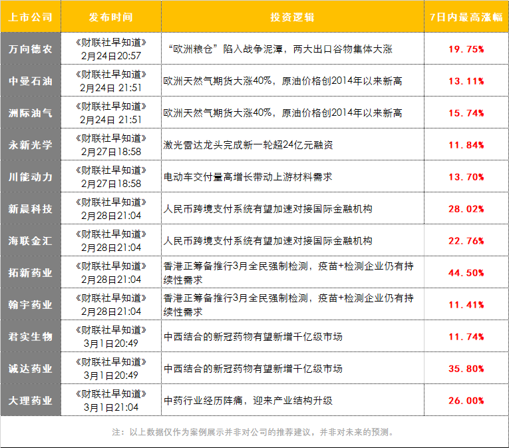The width and height of the screenshot is (509, 448).
Task: Click publish time in 诚达药业 row
Action: click(111, 369)
